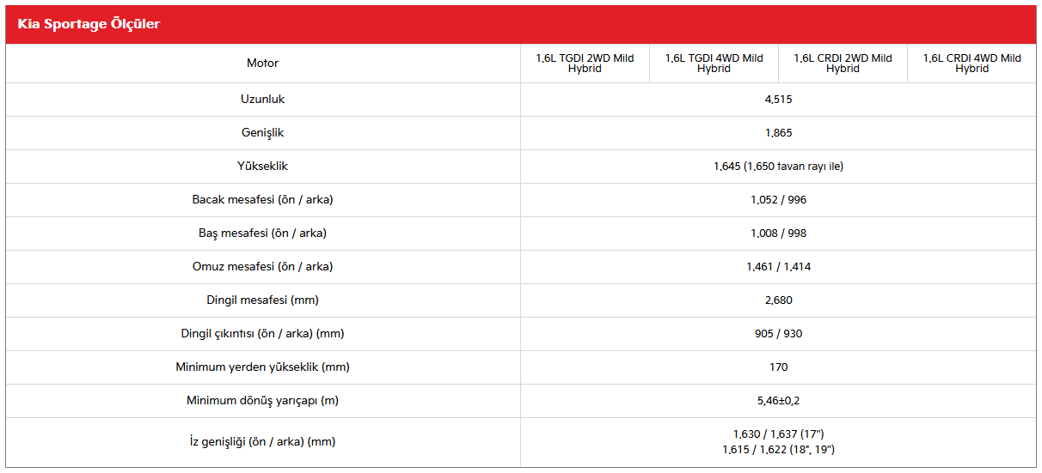Image resolution: width=1042 pixels, height=473 pixels.
Task: Click the track width value '1,630 / 1,637 (17")'
Action: tap(778, 434)
